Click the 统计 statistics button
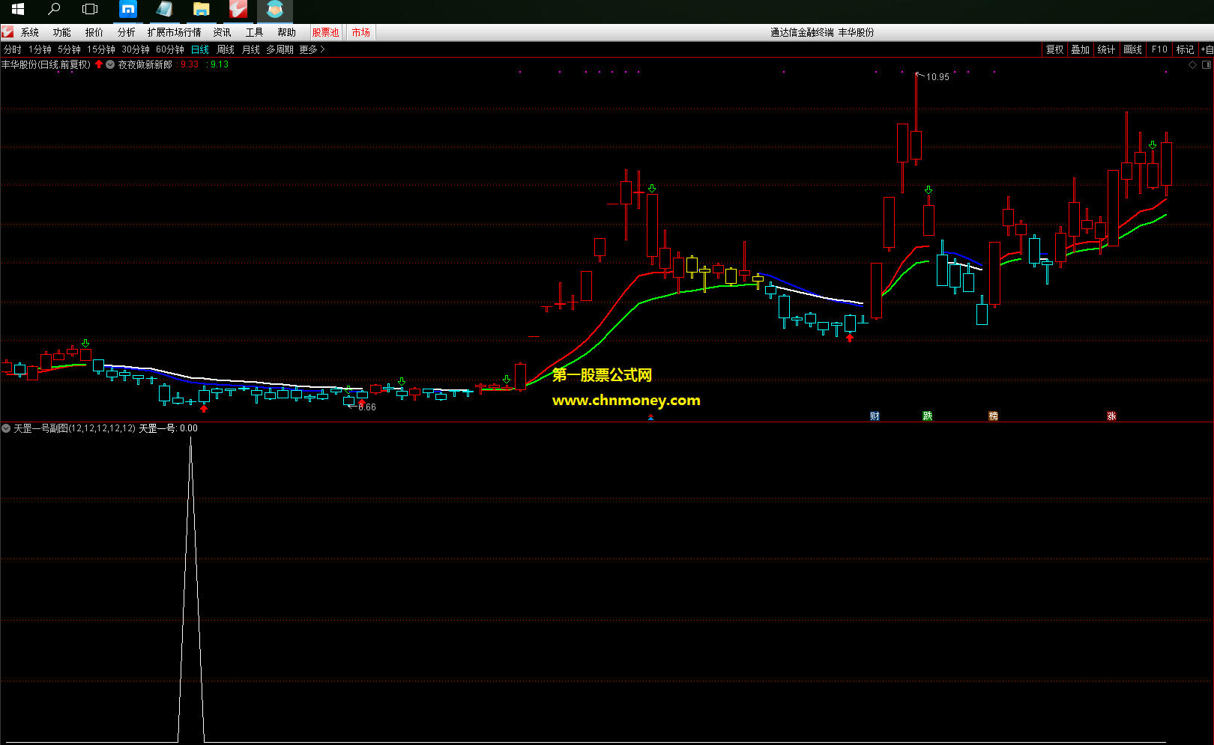Viewport: 1214px width, 745px height. [1107, 49]
